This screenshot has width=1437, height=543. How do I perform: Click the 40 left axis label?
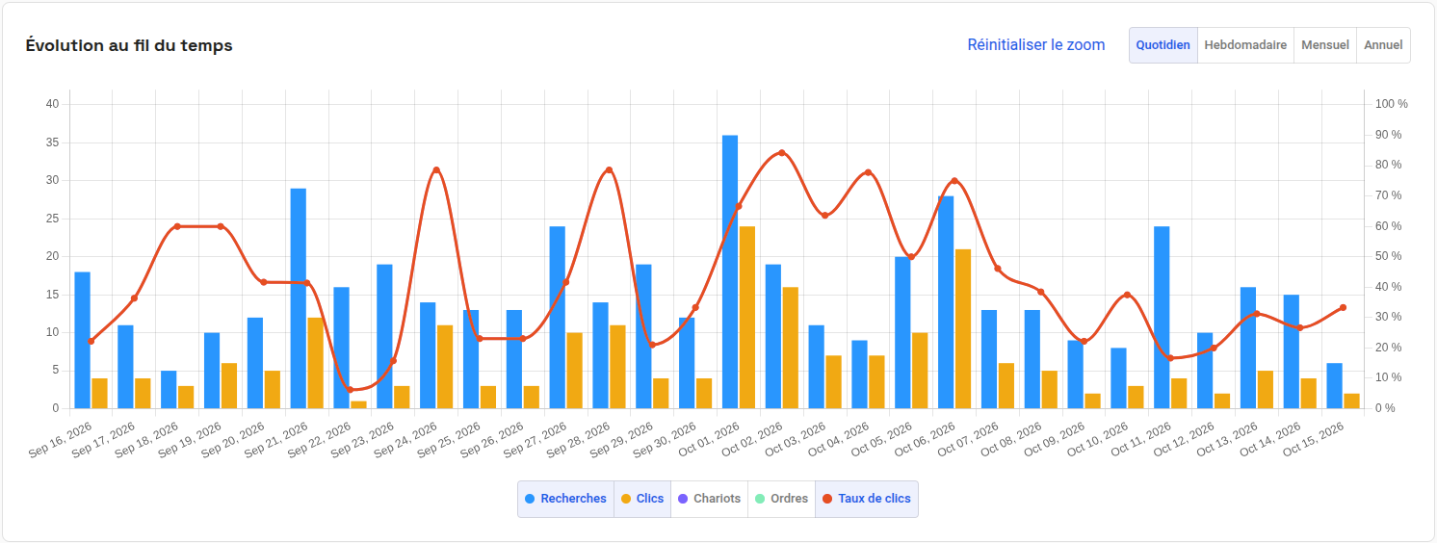(52, 104)
